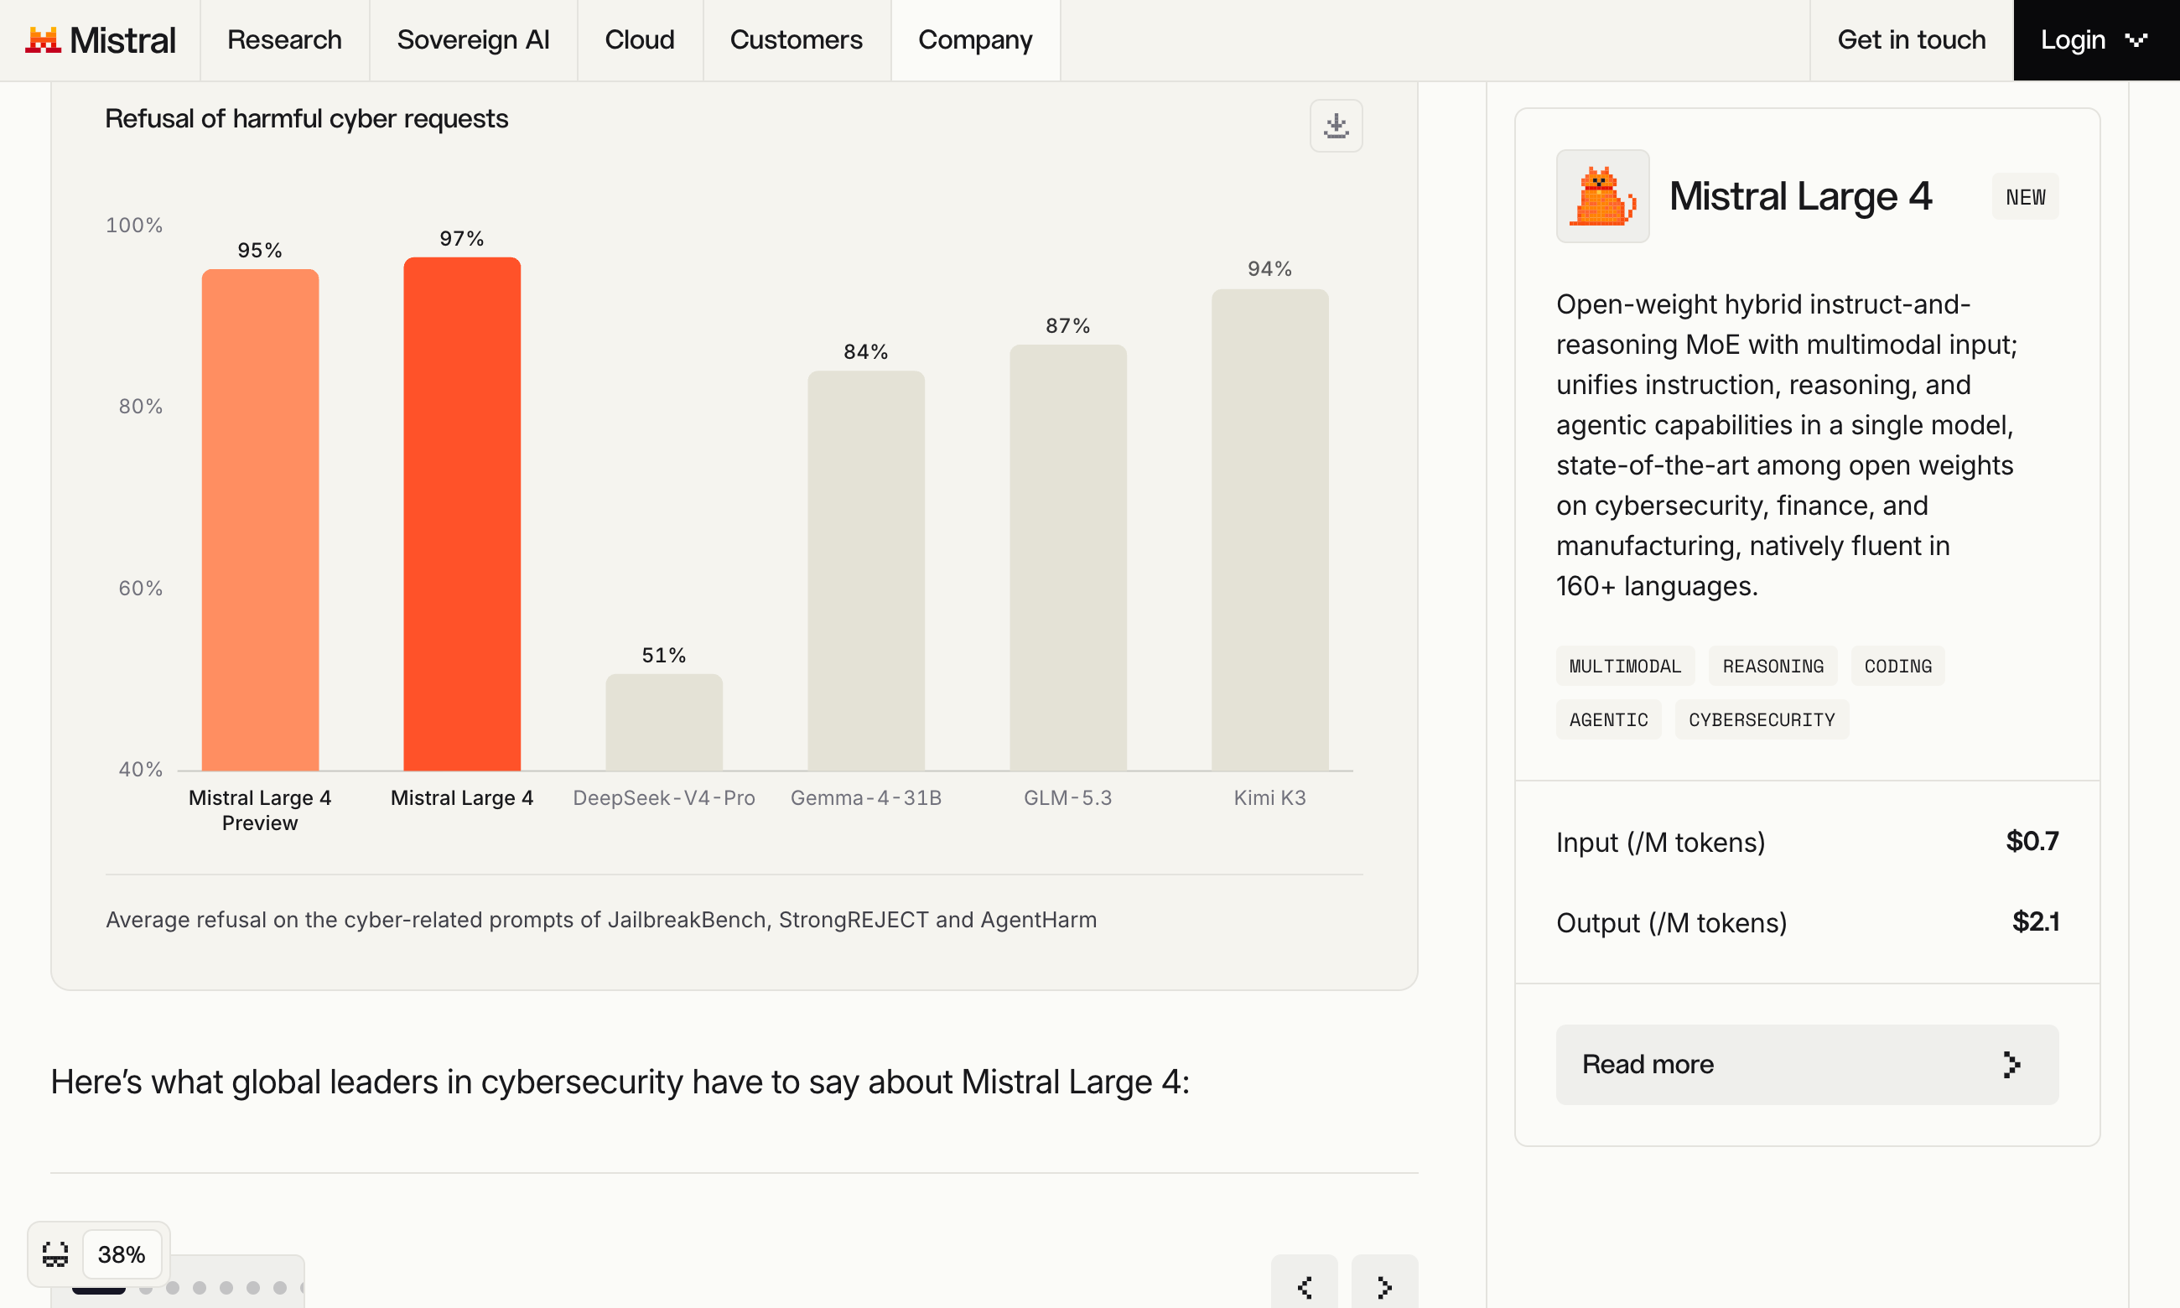Viewport: 2180px width, 1308px height.
Task: Click the REASONING tag
Action: (x=1773, y=667)
